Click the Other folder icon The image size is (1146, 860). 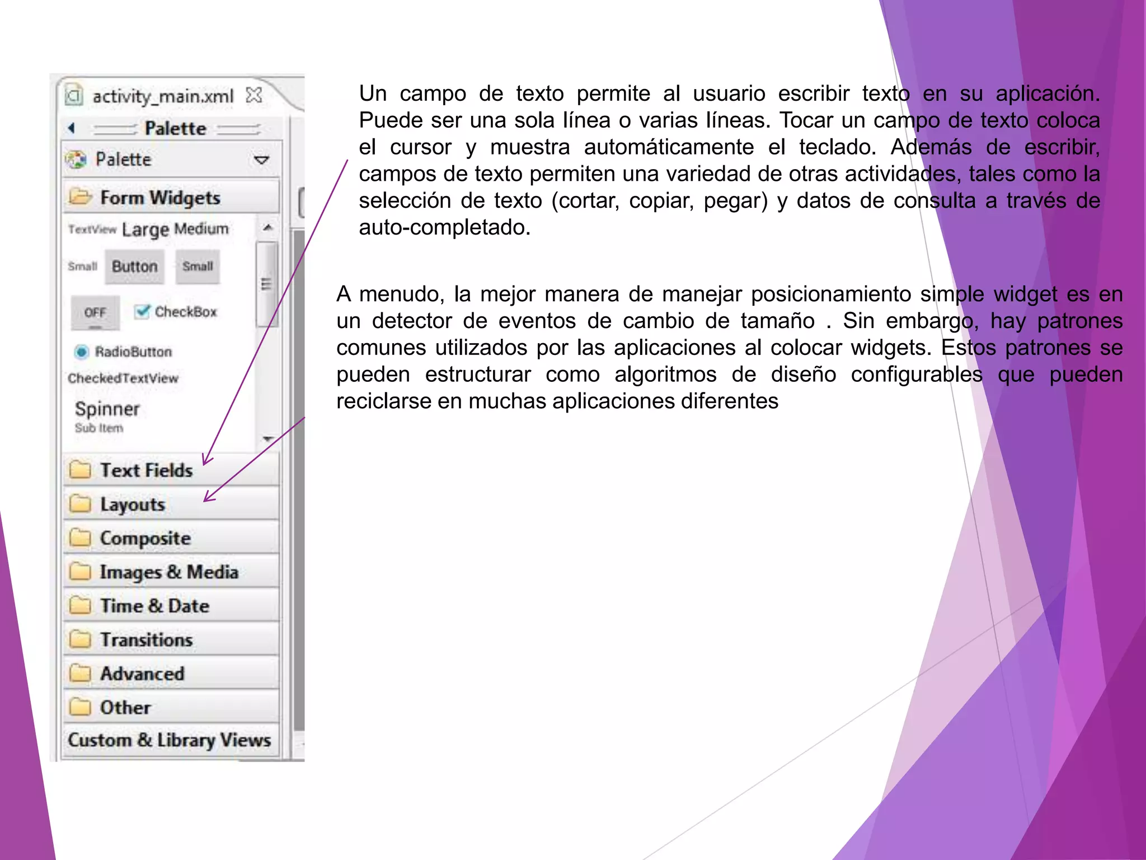(x=80, y=707)
